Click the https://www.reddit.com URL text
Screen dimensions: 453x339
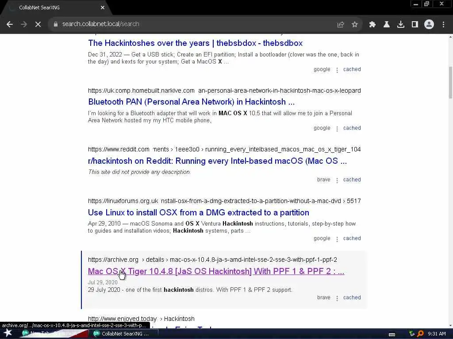tap(119, 149)
